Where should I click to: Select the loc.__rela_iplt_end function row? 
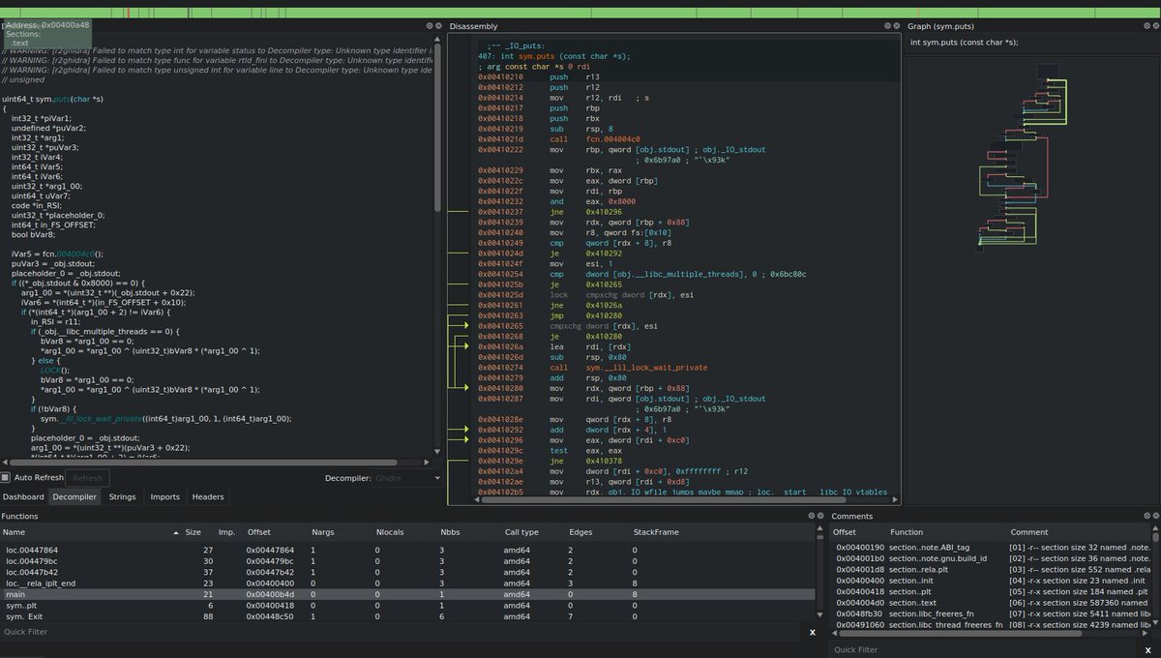coord(409,583)
